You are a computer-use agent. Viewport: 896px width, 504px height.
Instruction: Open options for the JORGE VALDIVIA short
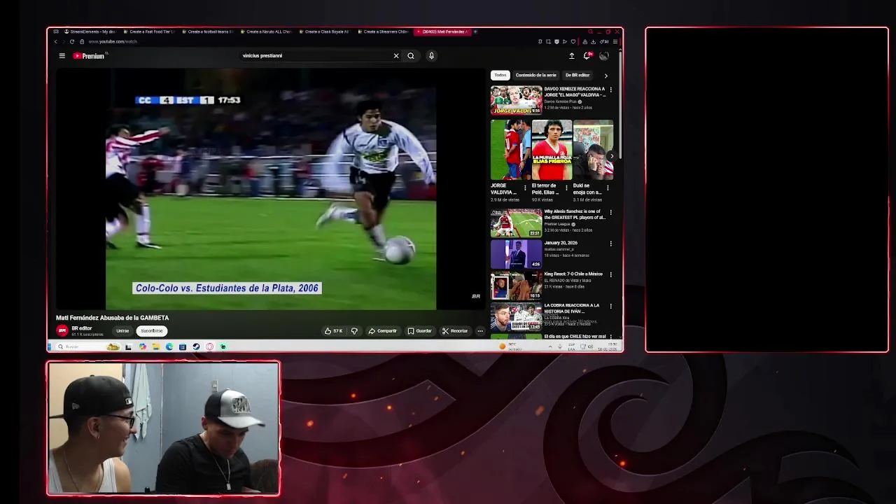pos(526,188)
